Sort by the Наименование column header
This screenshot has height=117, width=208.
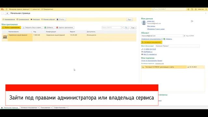[x=20, y=32]
